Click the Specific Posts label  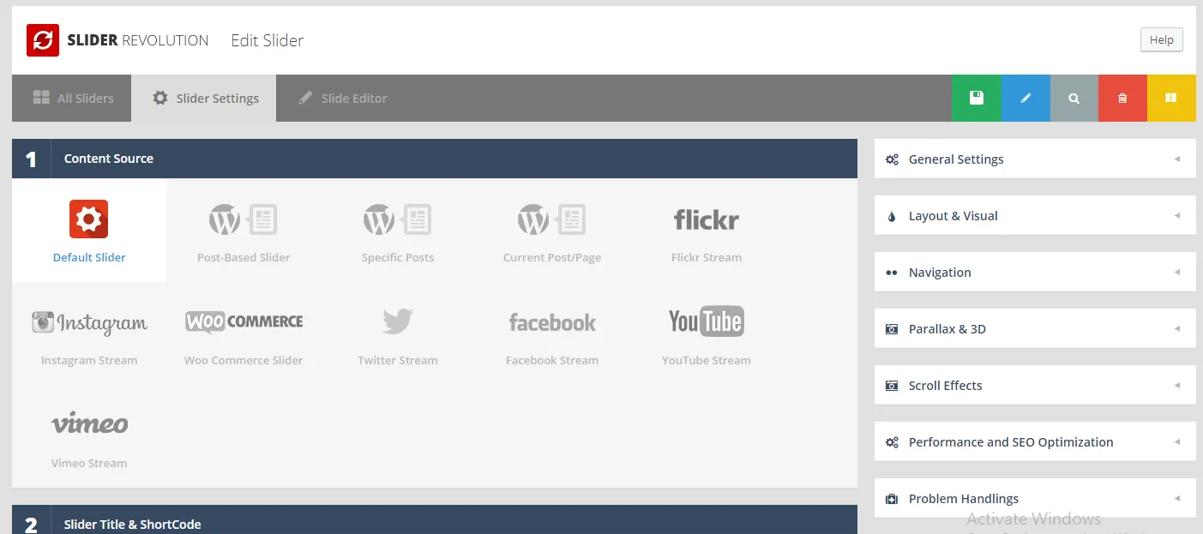coord(398,257)
